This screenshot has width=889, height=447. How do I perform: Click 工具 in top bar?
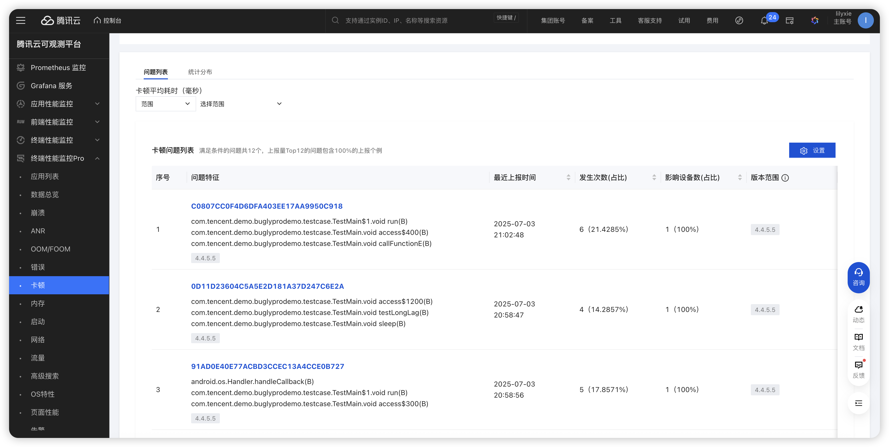tap(616, 21)
